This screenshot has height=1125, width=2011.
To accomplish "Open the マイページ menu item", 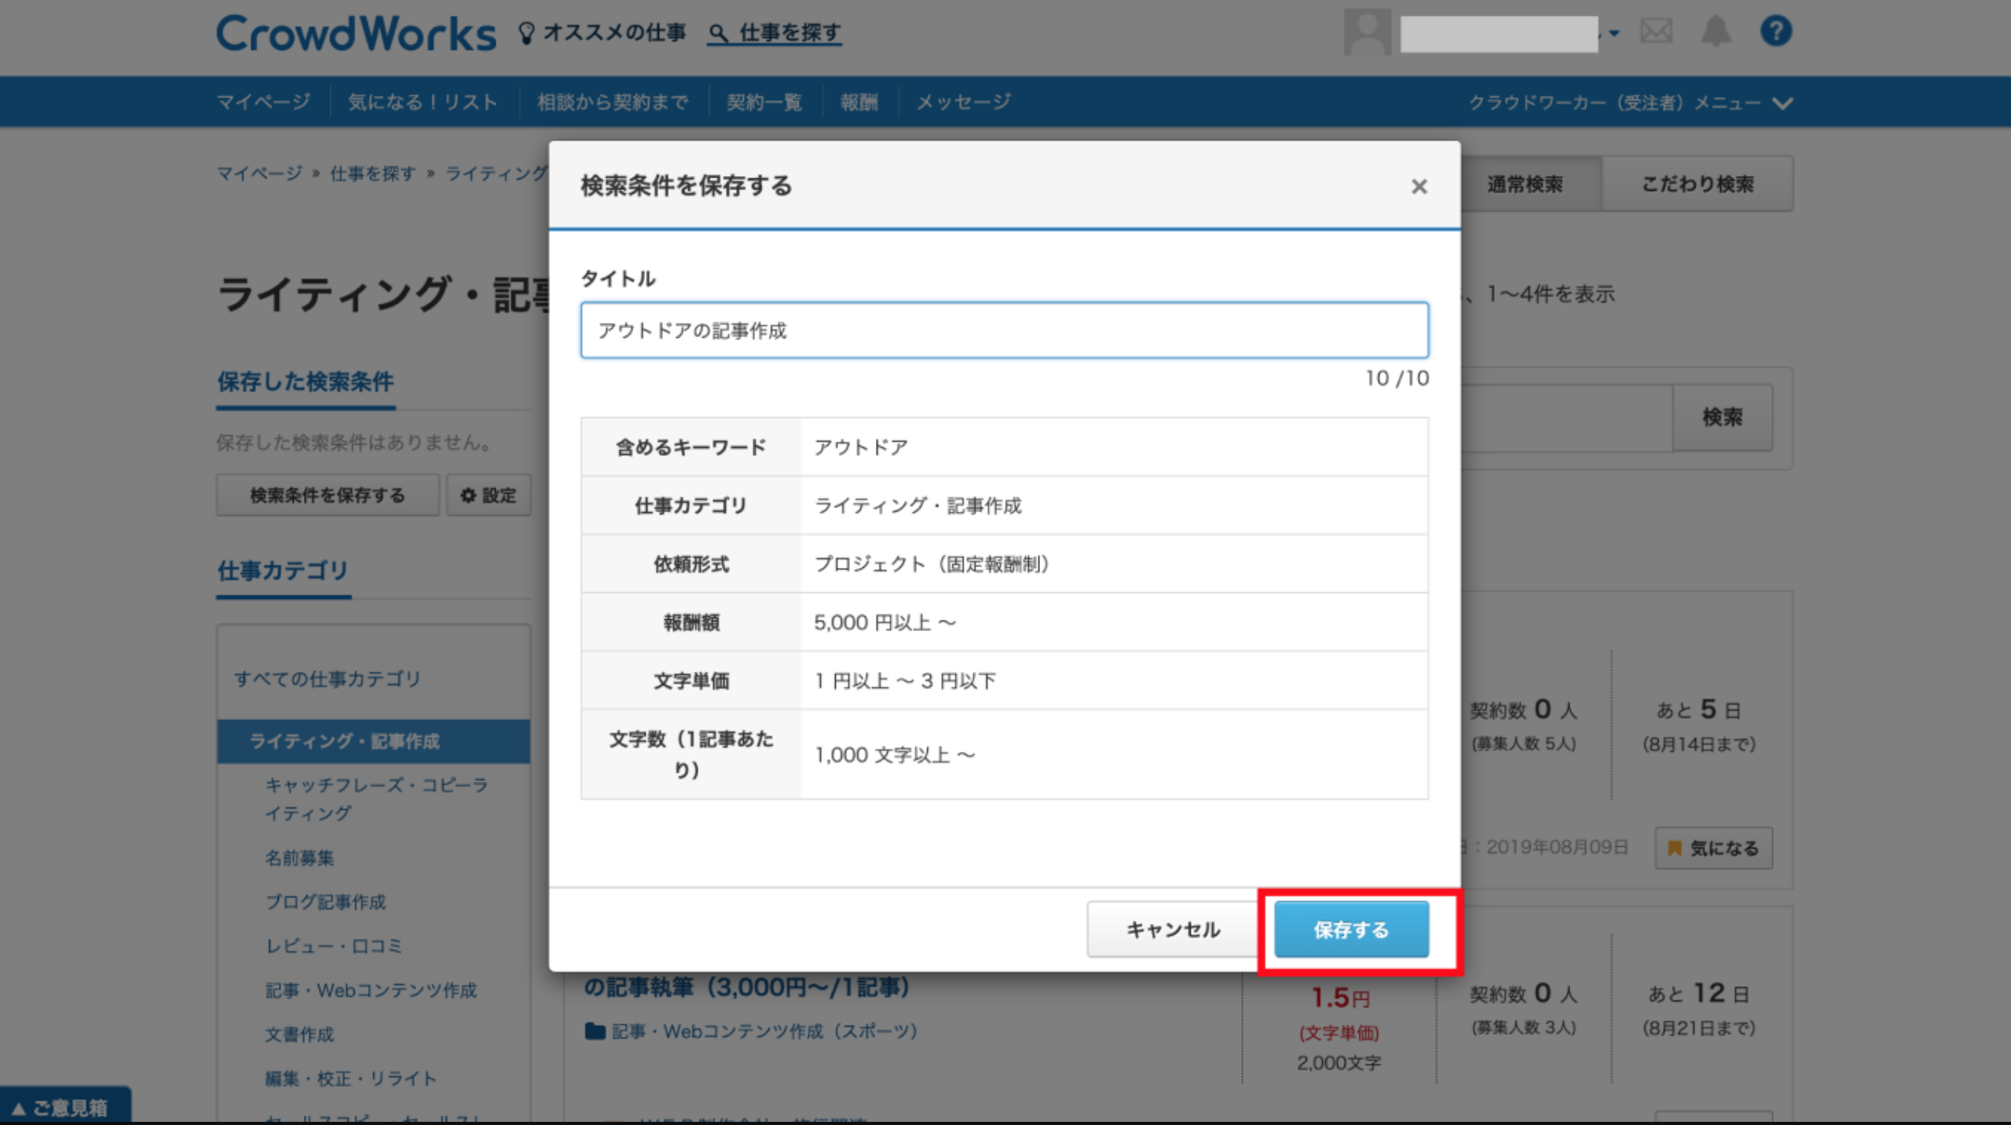I will click(263, 102).
